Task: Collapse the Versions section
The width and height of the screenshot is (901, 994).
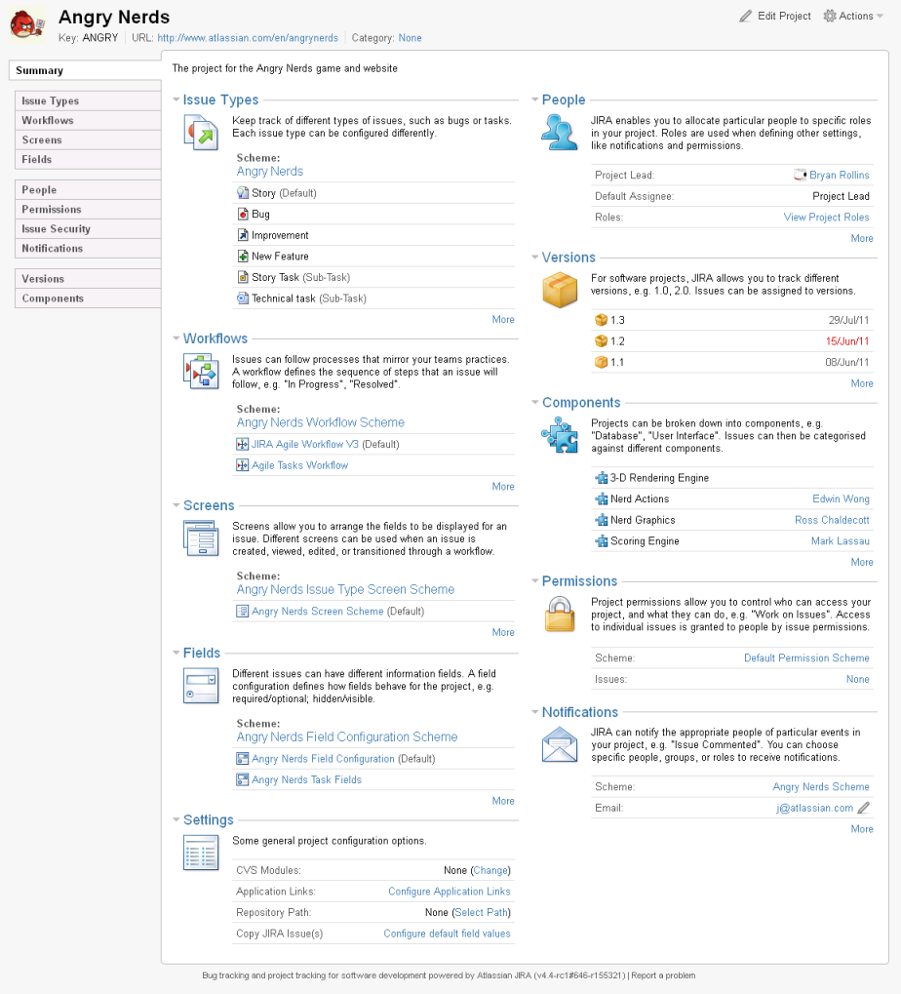Action: [534, 258]
